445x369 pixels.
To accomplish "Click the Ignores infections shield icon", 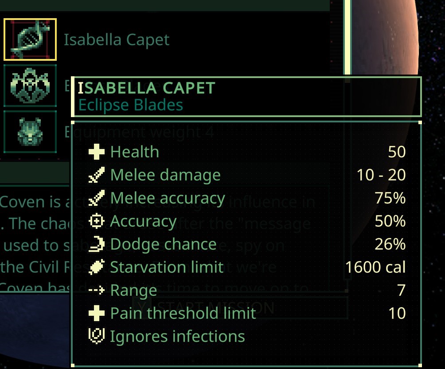I will (x=96, y=337).
